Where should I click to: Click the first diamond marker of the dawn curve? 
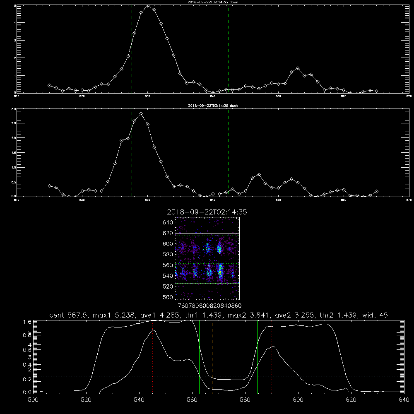[x=49, y=85]
